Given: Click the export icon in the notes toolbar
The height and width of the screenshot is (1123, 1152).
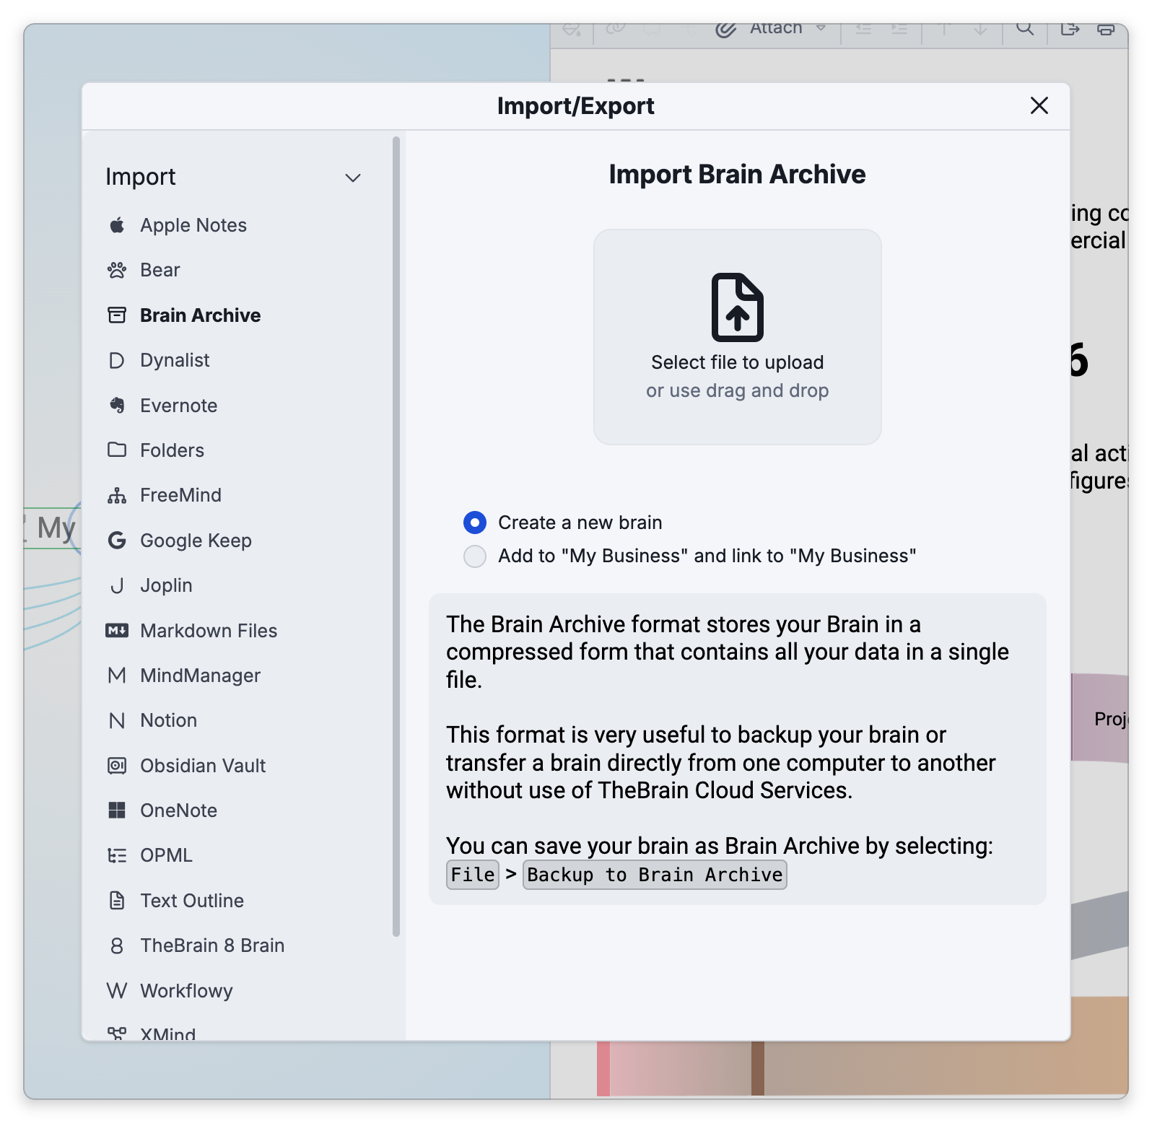Looking at the screenshot, I should (x=1070, y=29).
